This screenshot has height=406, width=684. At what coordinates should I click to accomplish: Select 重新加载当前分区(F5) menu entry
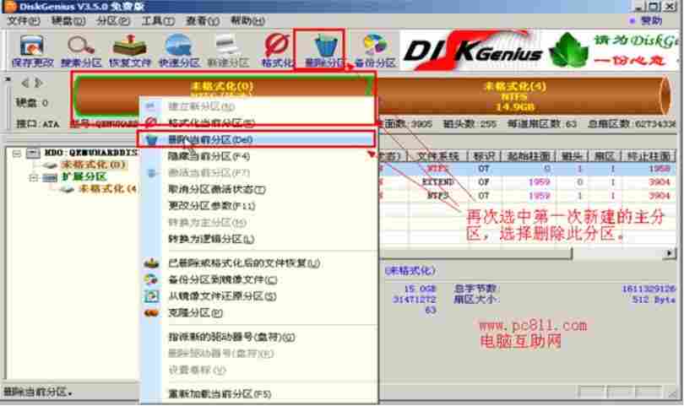click(258, 394)
